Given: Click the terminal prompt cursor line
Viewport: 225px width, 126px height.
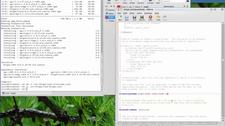Looking at the screenshot, I should [14, 89].
